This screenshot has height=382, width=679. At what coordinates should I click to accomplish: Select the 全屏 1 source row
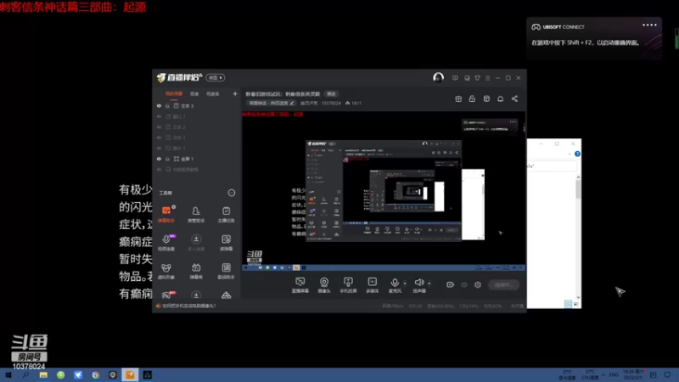[x=197, y=159]
